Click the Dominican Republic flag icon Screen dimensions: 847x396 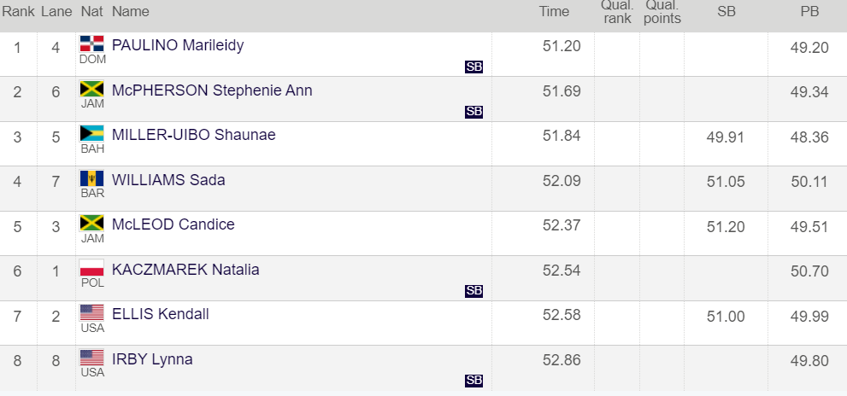91,44
